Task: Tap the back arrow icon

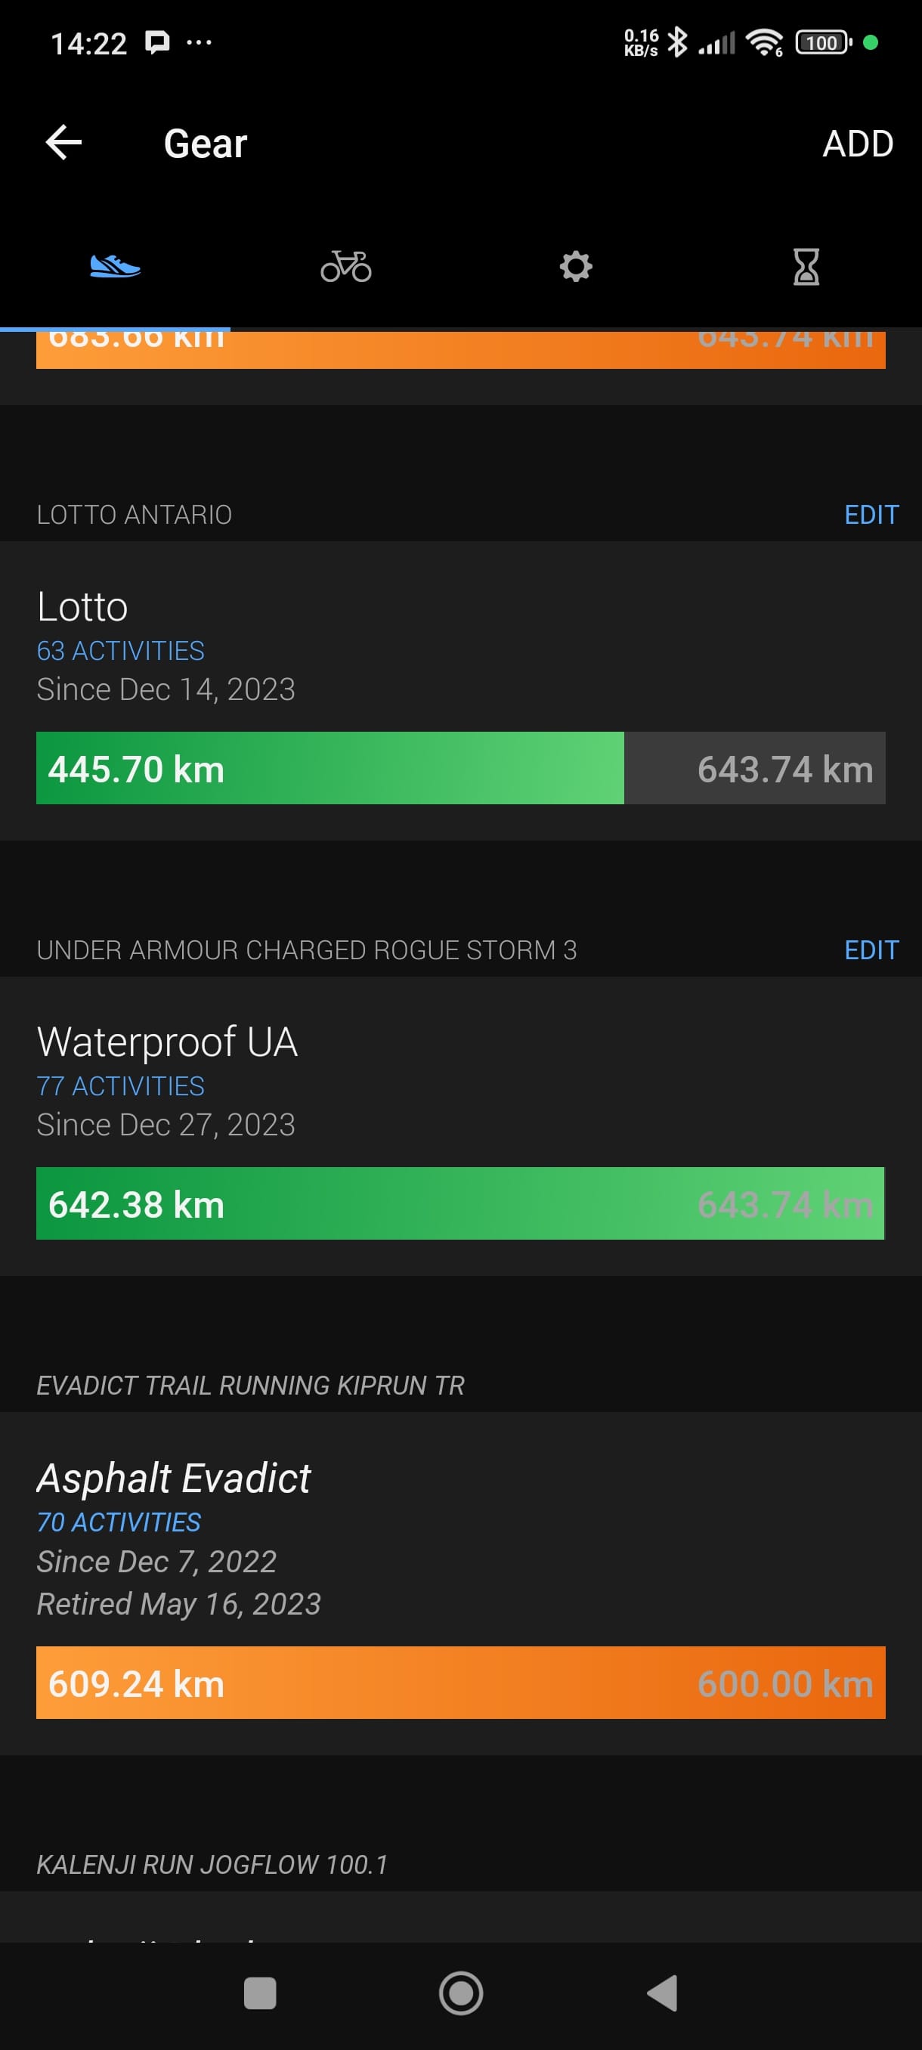Action: [x=63, y=144]
